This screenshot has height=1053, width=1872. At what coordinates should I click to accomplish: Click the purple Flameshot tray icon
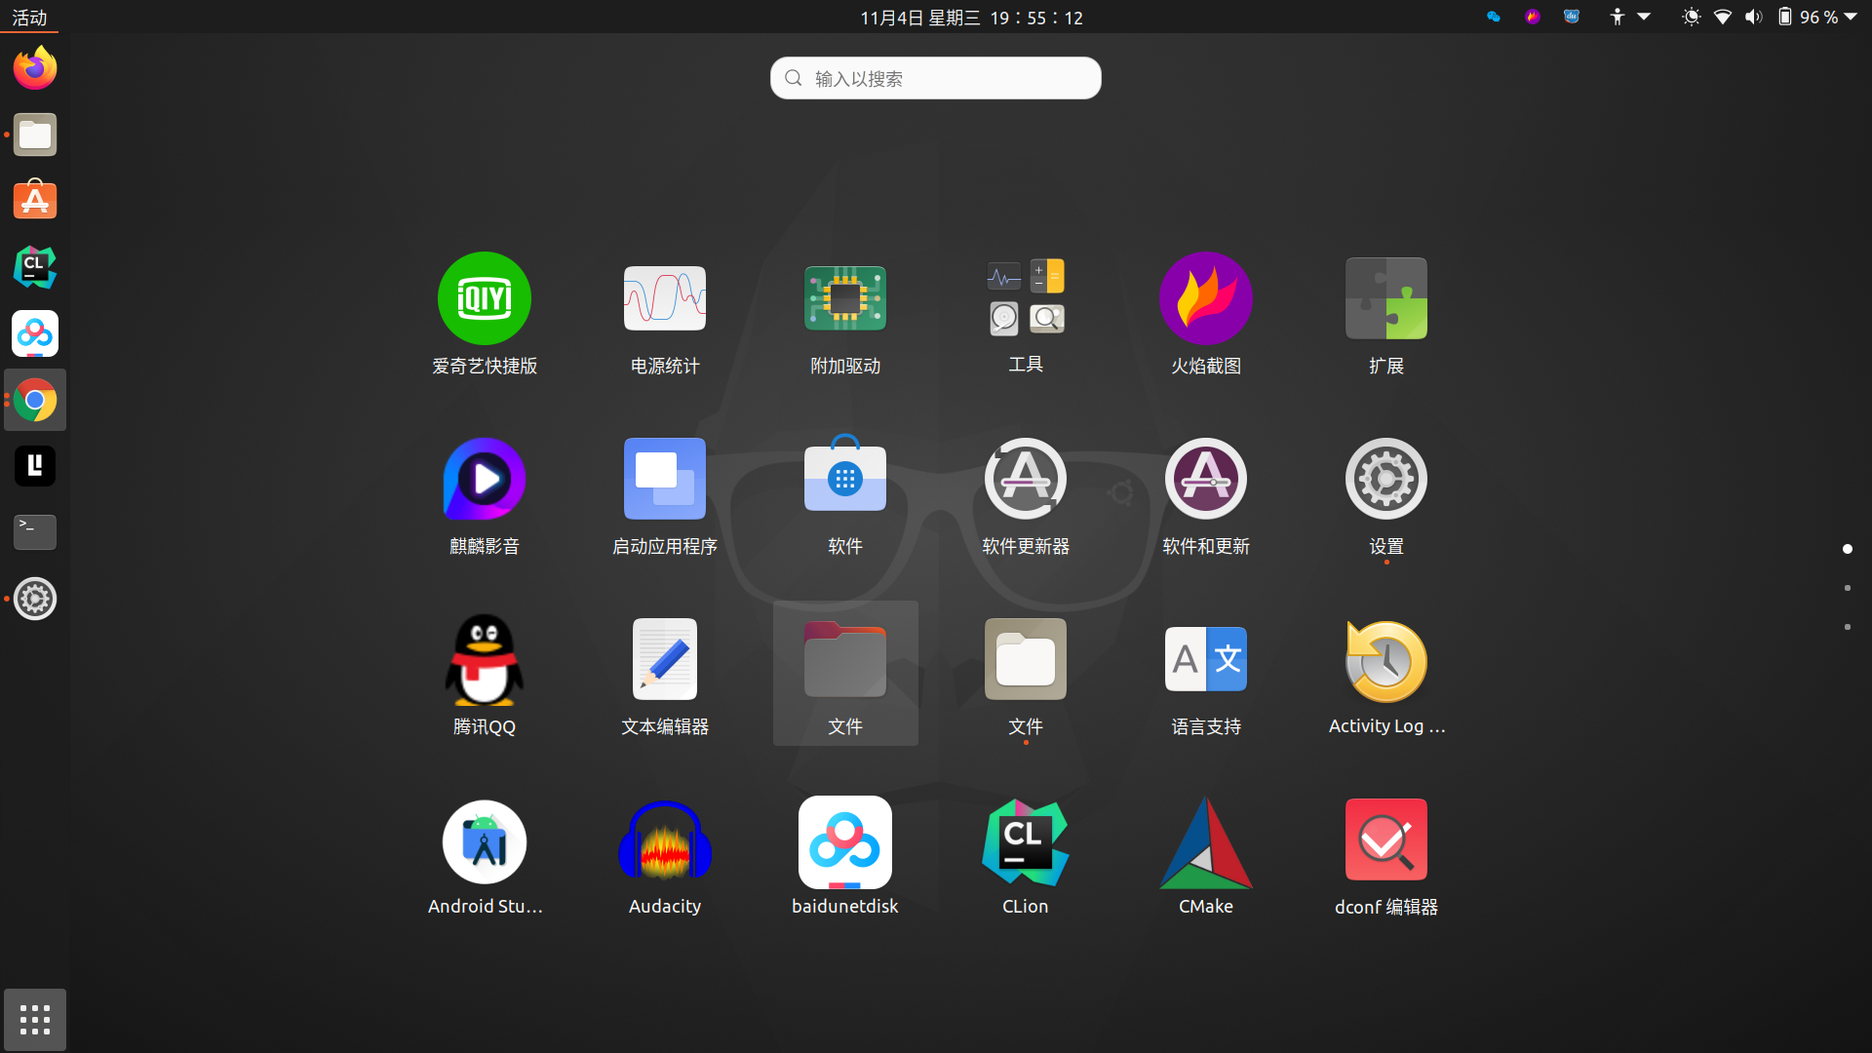tap(1533, 17)
